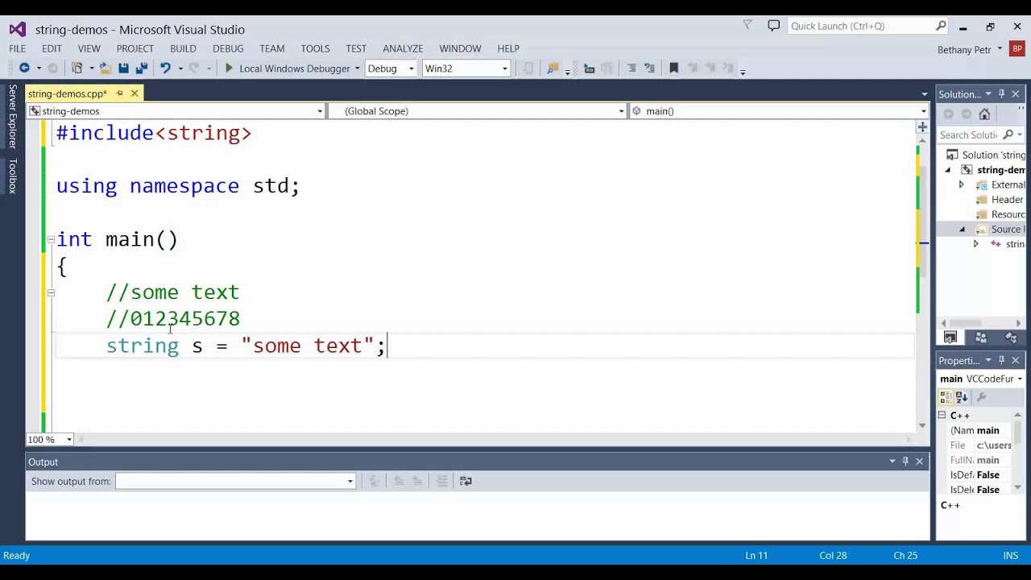This screenshot has height=580, width=1031.
Task: Open the Toolbox side tab
Action: (x=12, y=176)
